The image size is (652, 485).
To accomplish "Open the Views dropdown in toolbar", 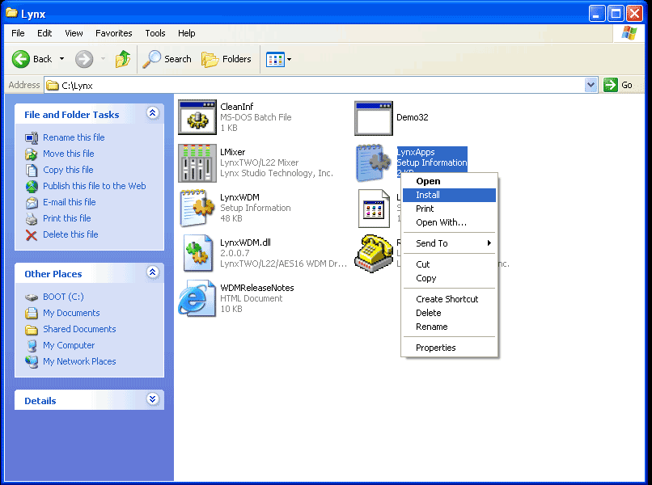I will pos(279,59).
